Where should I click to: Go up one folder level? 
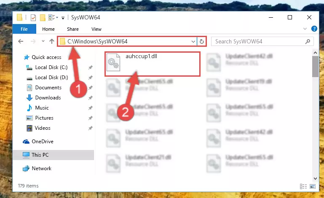[52, 41]
